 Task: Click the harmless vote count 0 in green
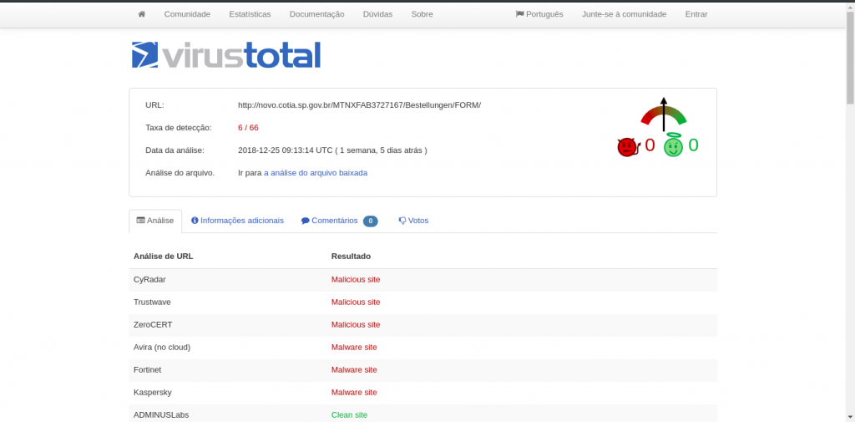[x=693, y=145]
